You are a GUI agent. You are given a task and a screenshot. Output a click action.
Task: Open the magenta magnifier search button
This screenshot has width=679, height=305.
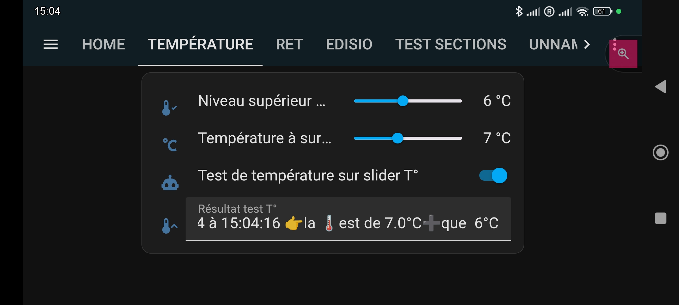point(623,54)
